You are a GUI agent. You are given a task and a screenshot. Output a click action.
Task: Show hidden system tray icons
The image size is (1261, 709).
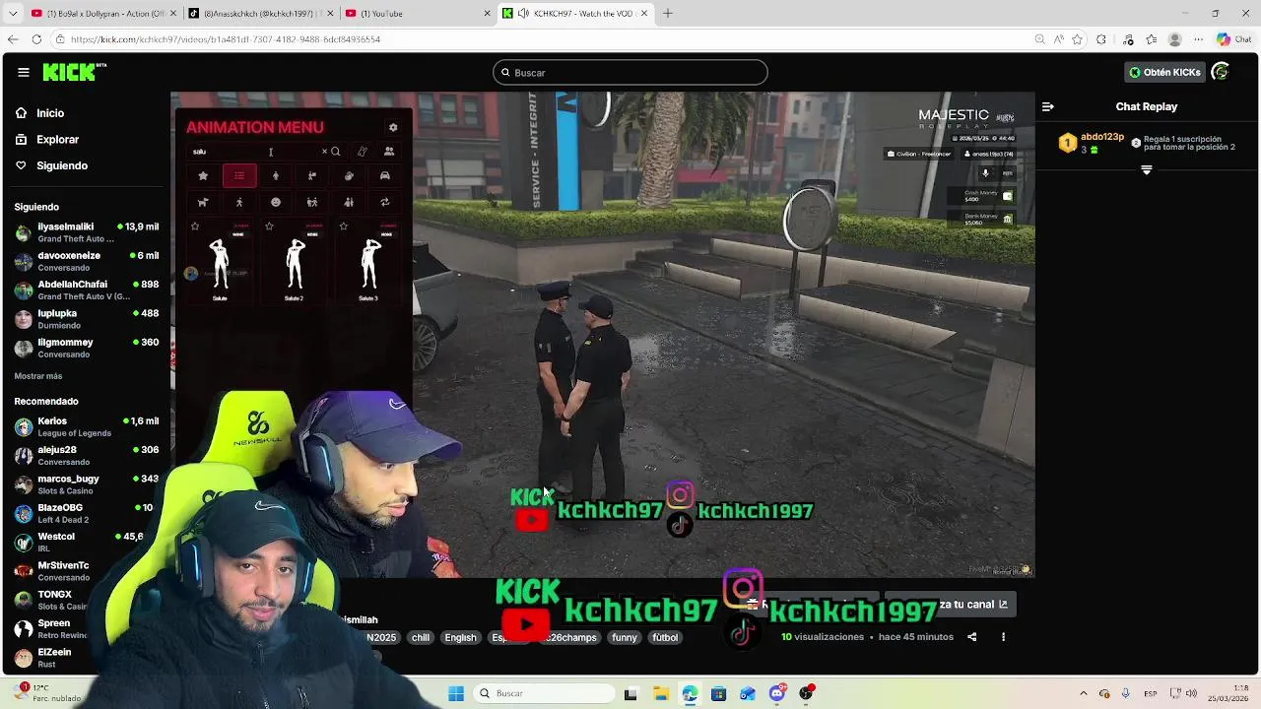pos(1083,693)
